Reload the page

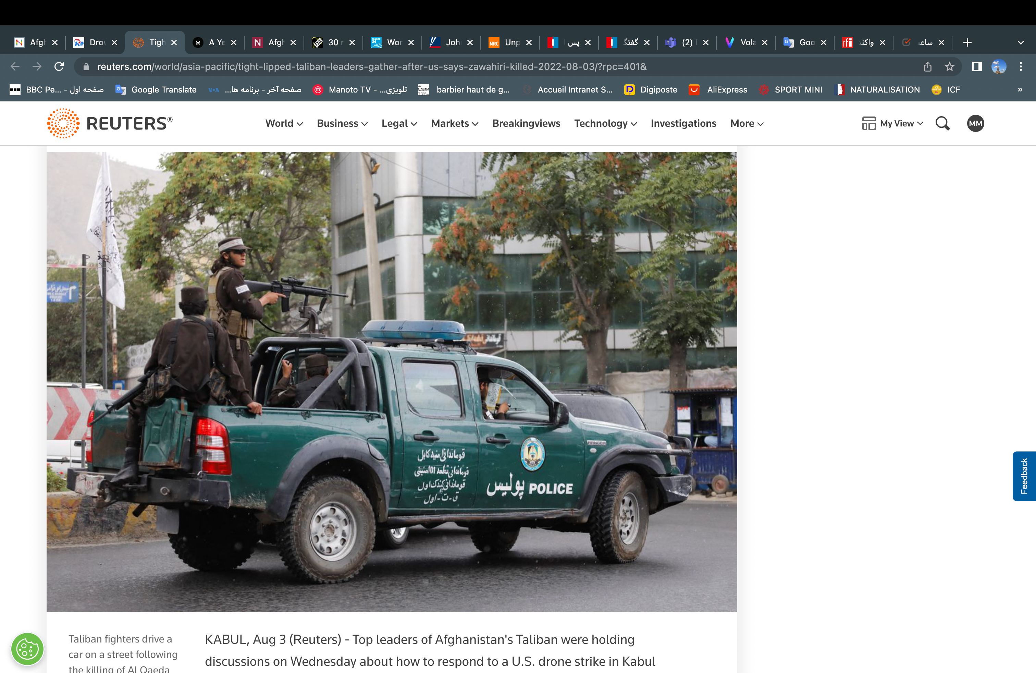coord(59,66)
